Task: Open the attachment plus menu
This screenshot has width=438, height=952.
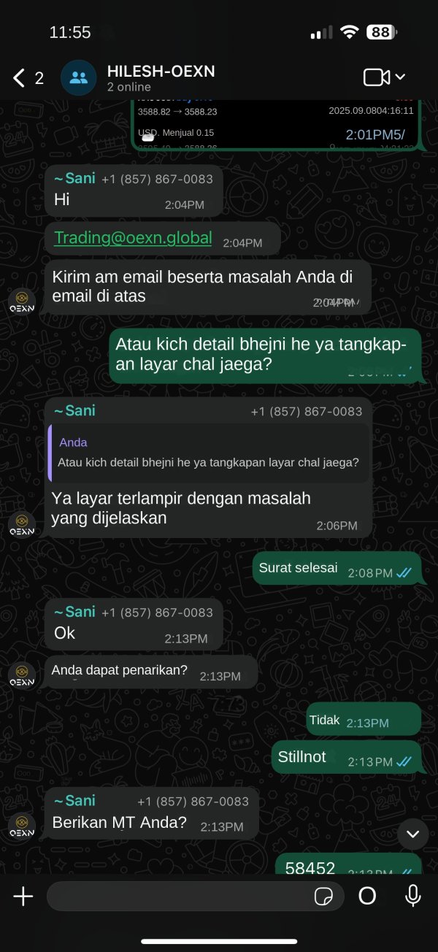Action: click(23, 896)
